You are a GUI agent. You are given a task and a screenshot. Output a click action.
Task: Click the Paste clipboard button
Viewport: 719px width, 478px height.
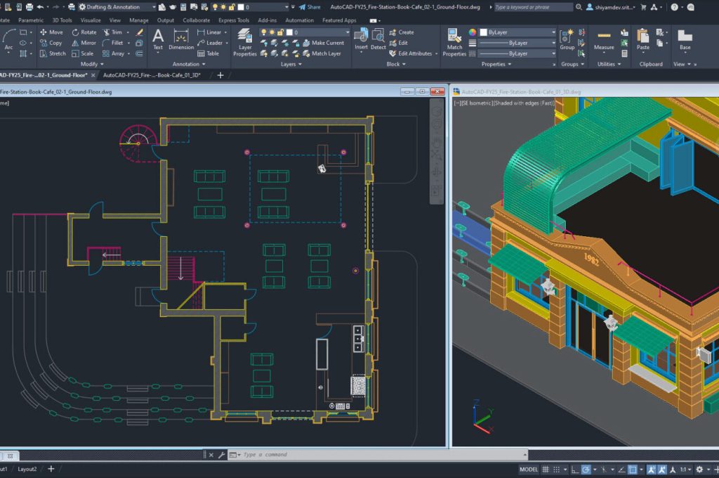pyautogui.click(x=643, y=39)
